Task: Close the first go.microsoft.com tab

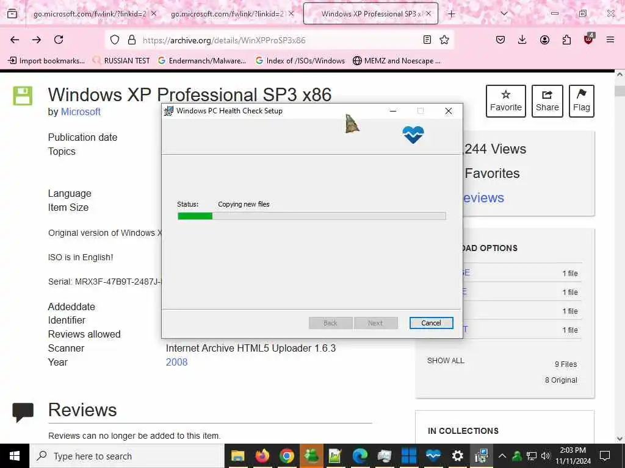Action: tap(154, 13)
